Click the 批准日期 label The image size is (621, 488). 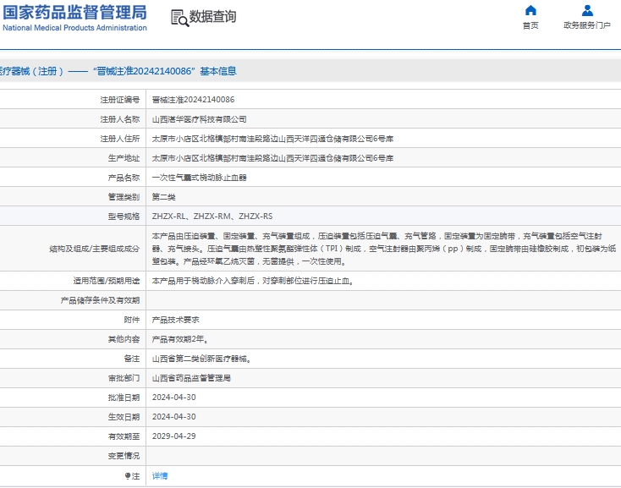click(x=124, y=398)
